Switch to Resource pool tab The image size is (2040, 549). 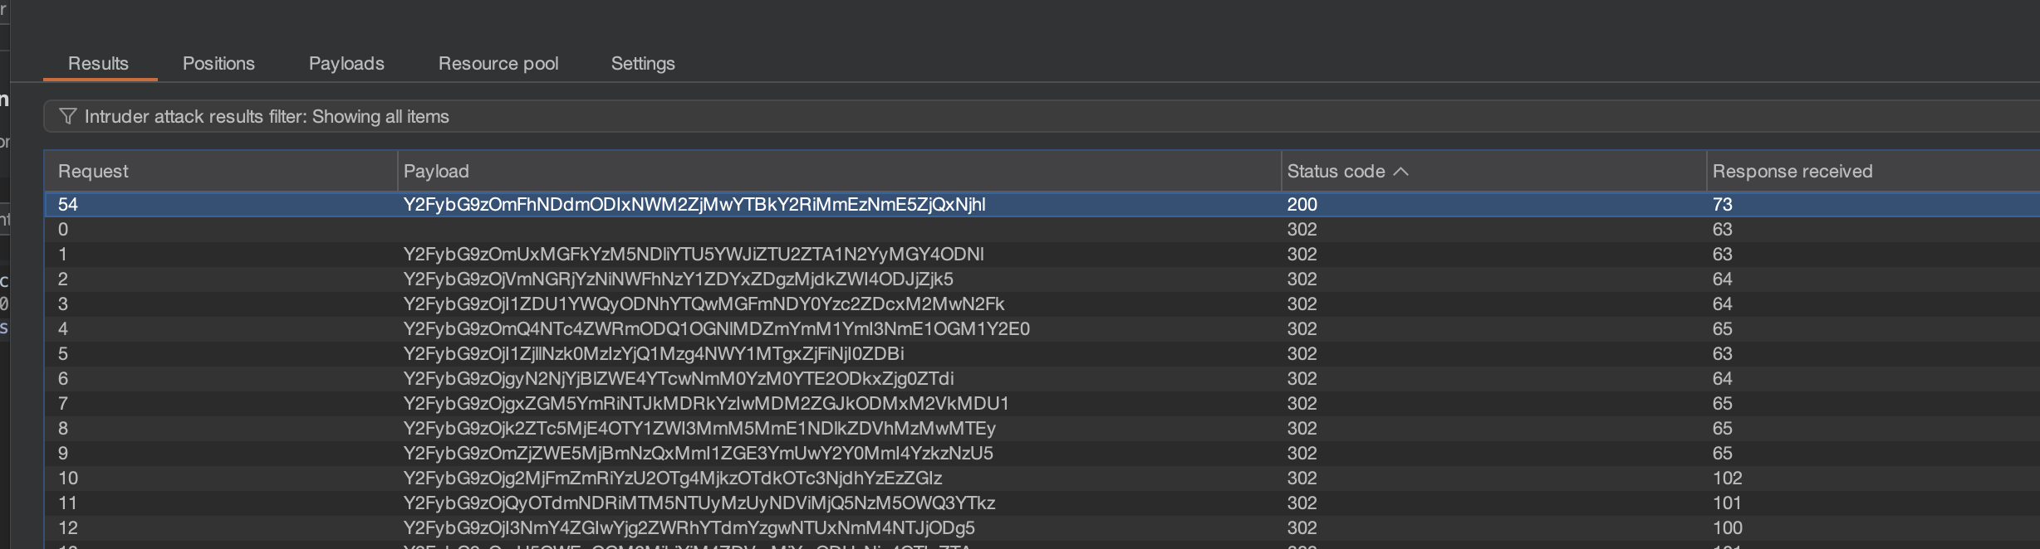pyautogui.click(x=498, y=64)
